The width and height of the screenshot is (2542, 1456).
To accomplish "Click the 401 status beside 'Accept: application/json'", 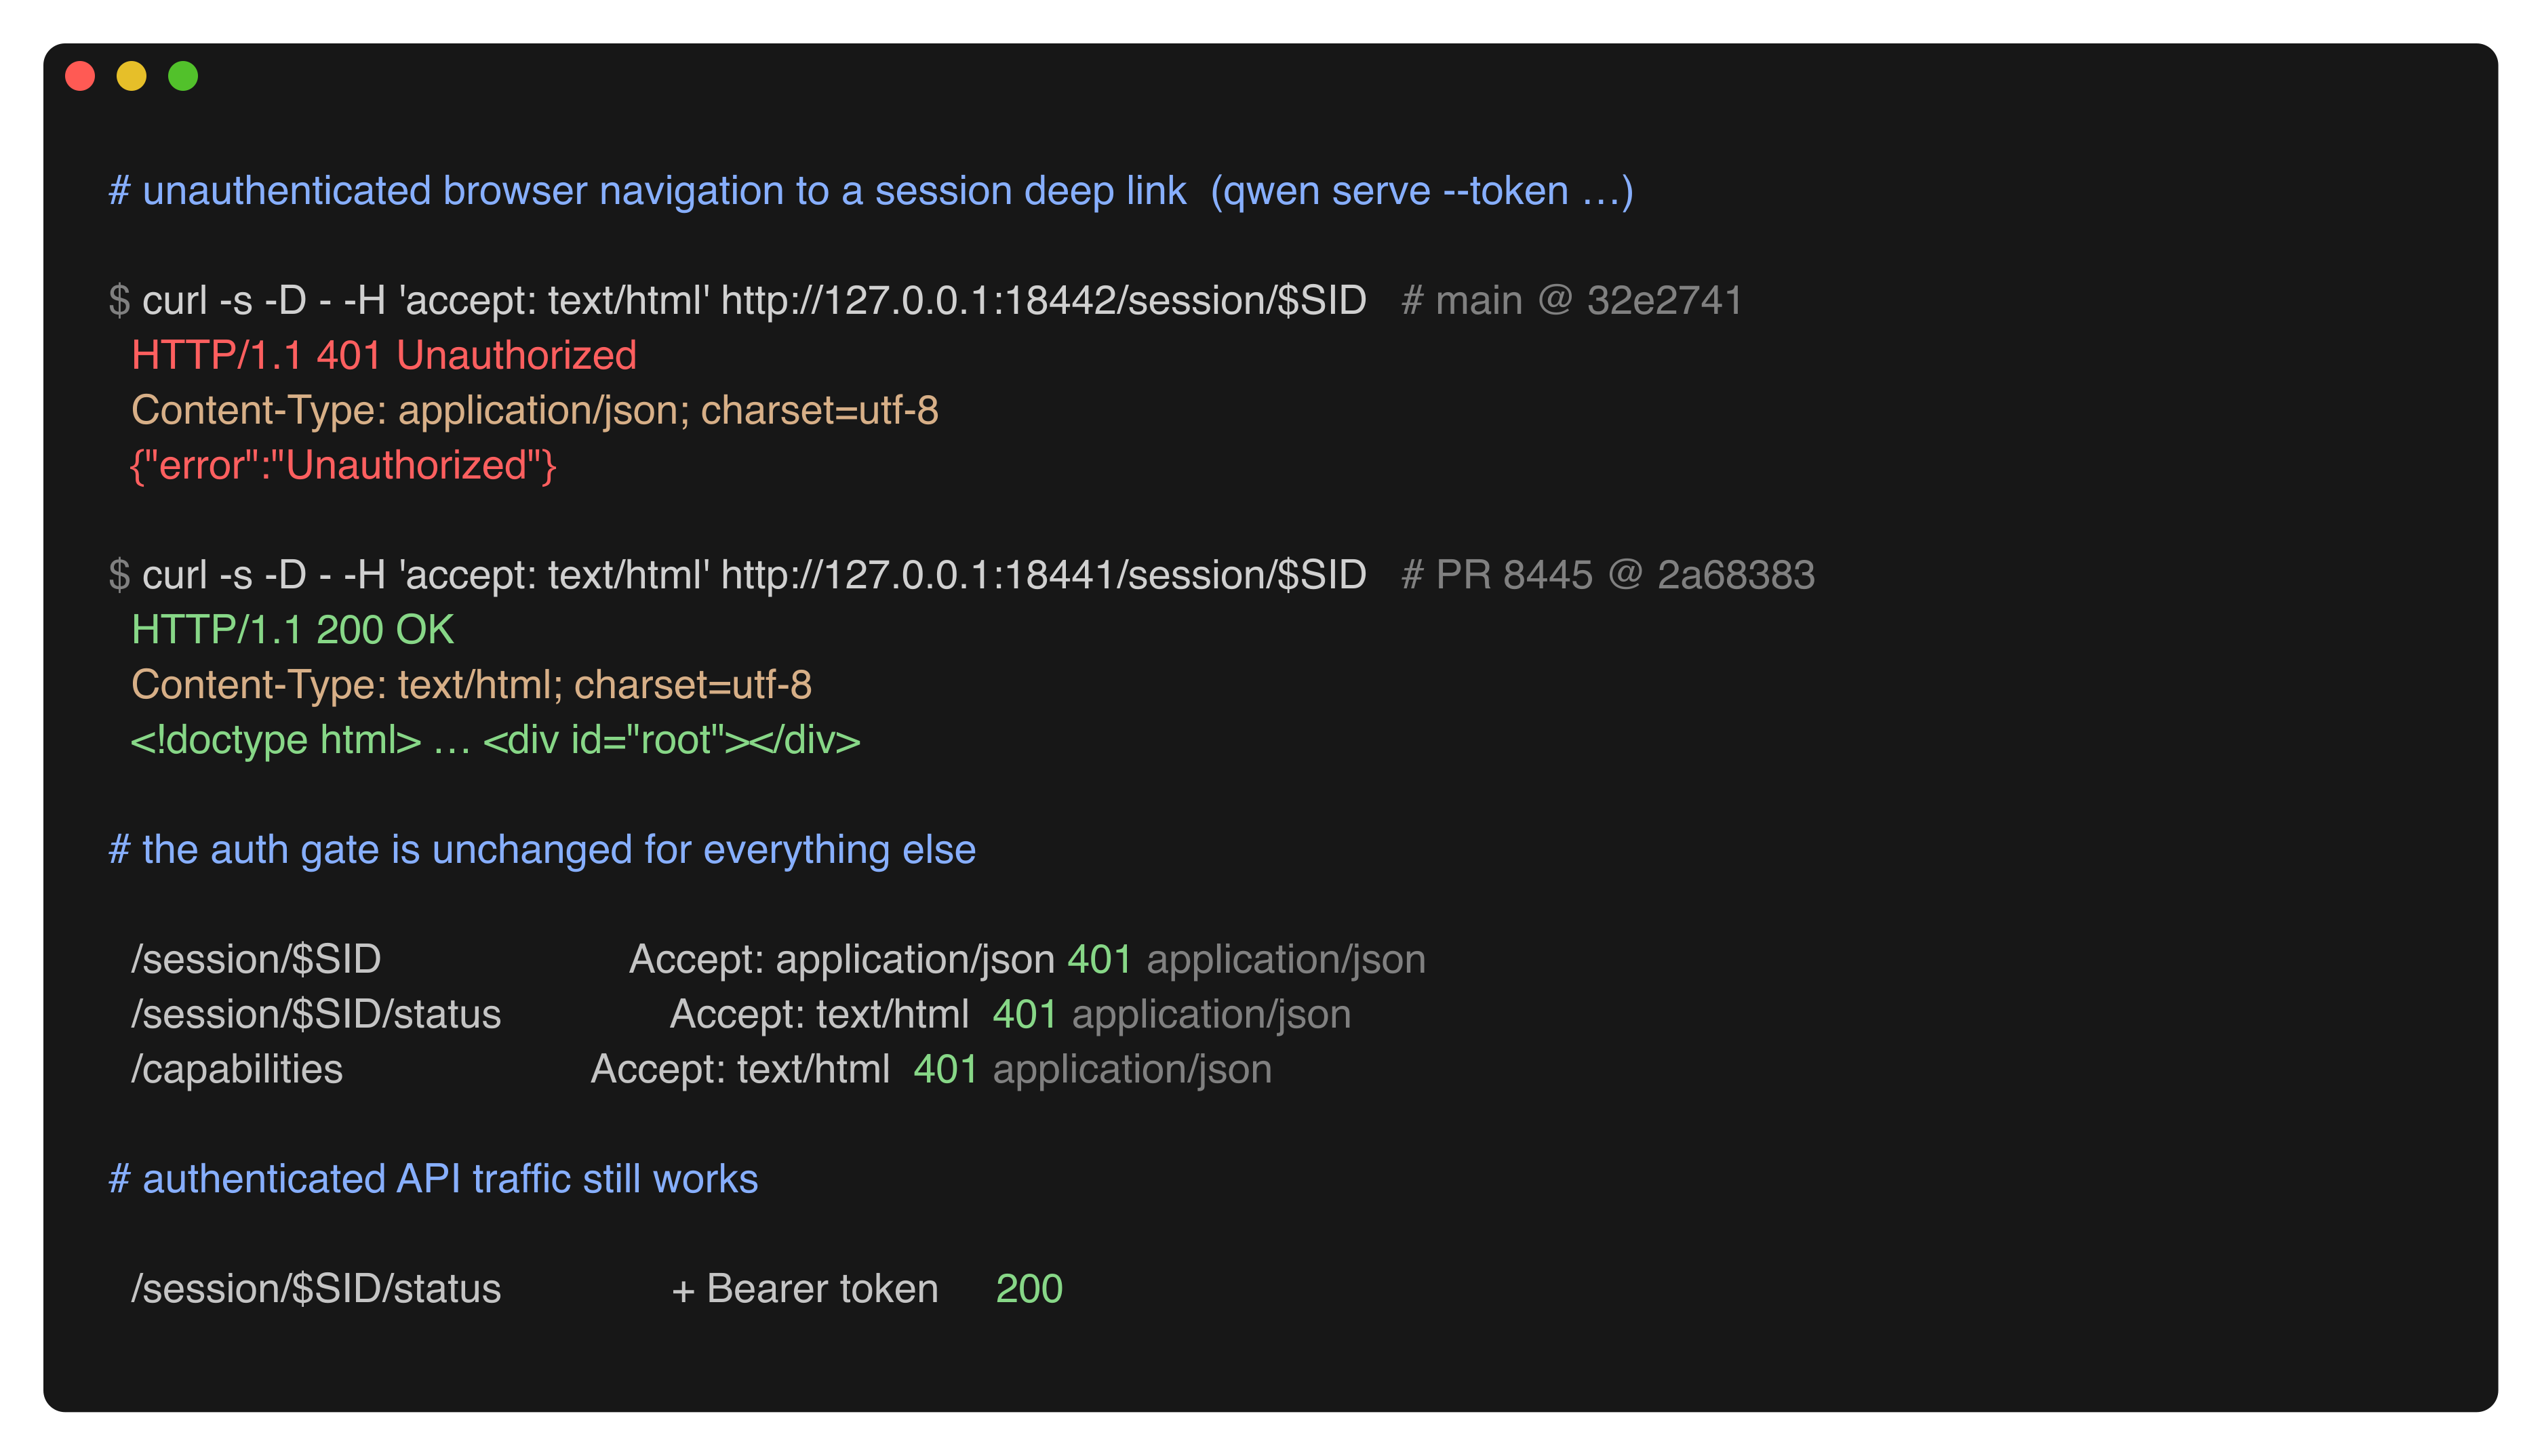I will coord(1099,959).
